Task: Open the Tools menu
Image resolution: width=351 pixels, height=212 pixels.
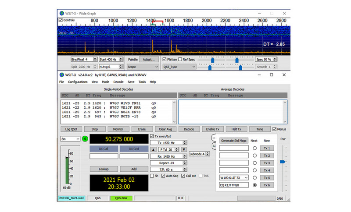Action: click(142, 82)
